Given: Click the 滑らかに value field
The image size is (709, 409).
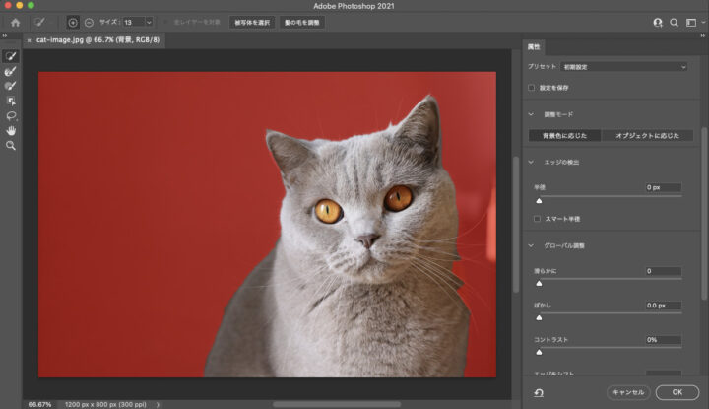Looking at the screenshot, I should [664, 271].
